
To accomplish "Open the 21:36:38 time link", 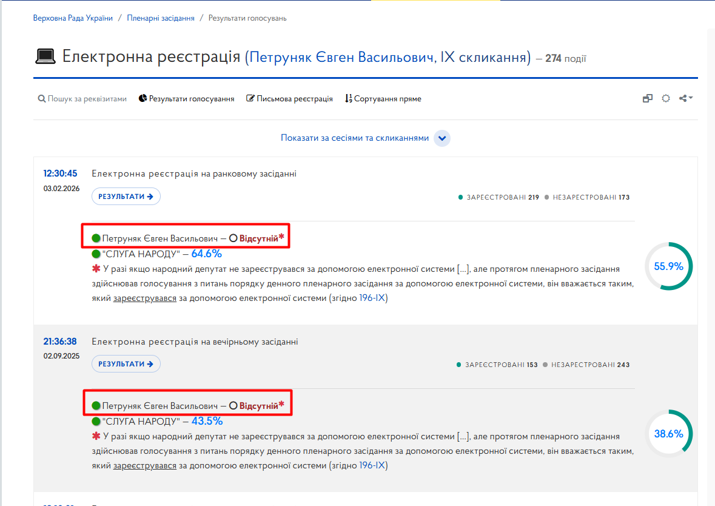I will 60,342.
